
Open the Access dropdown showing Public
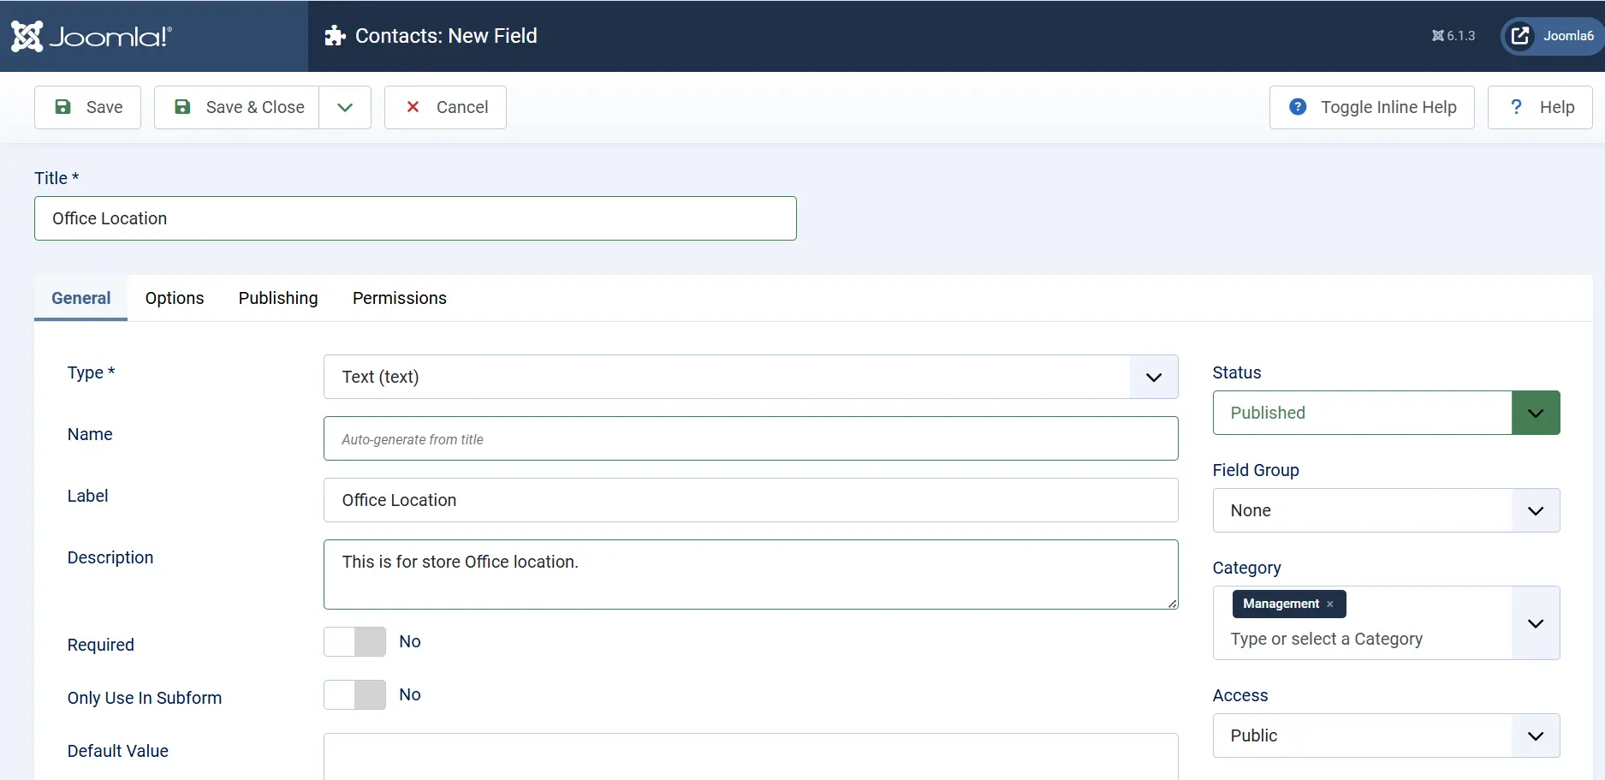(x=1386, y=735)
